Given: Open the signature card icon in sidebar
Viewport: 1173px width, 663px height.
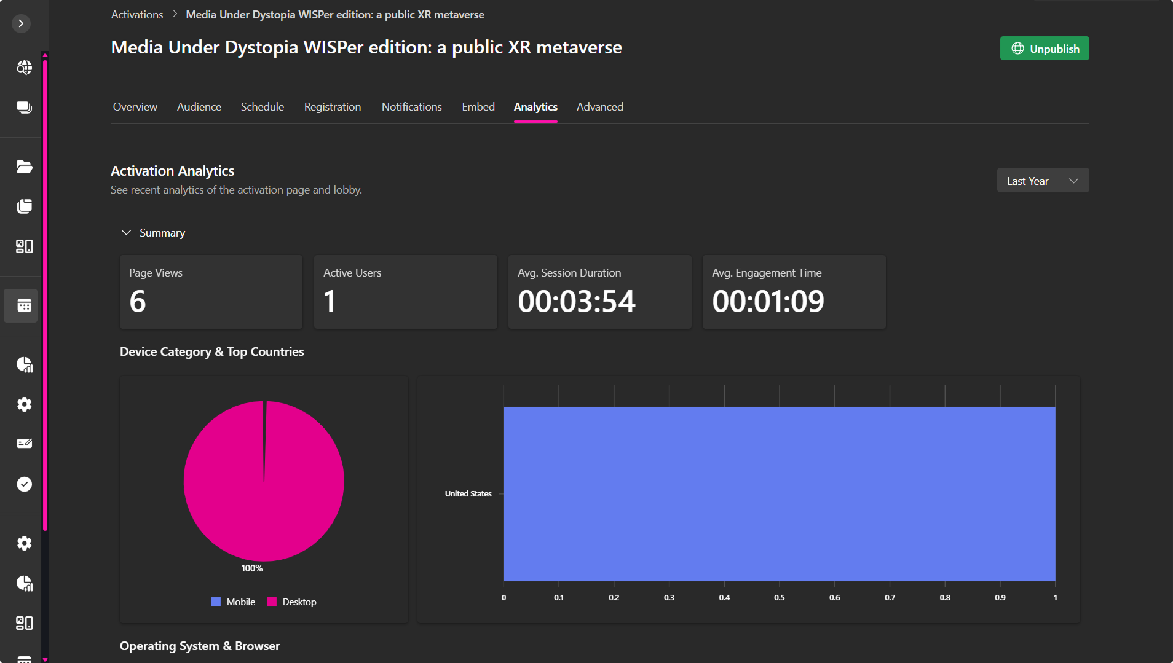Looking at the screenshot, I should (x=24, y=444).
